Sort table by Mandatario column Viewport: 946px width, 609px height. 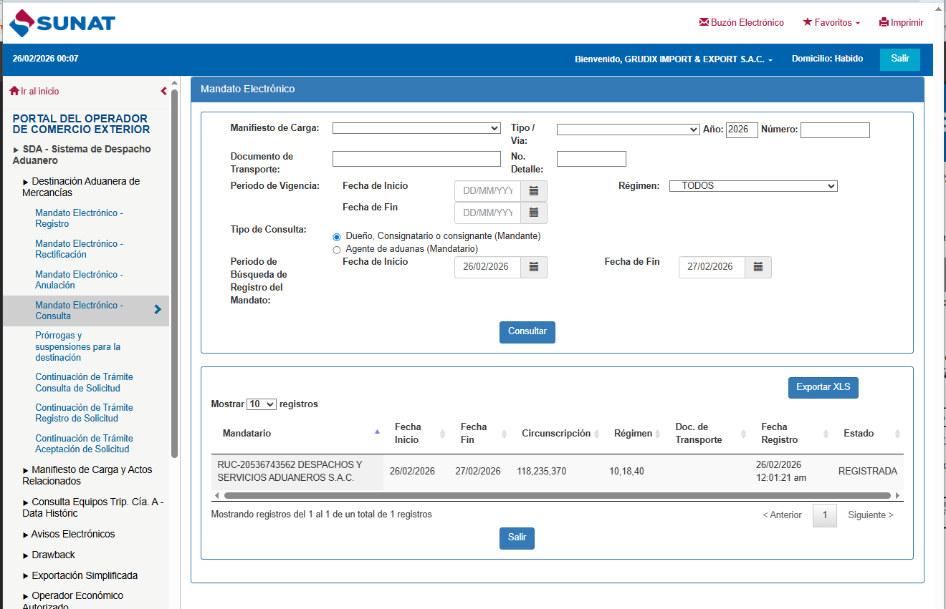pos(297,434)
